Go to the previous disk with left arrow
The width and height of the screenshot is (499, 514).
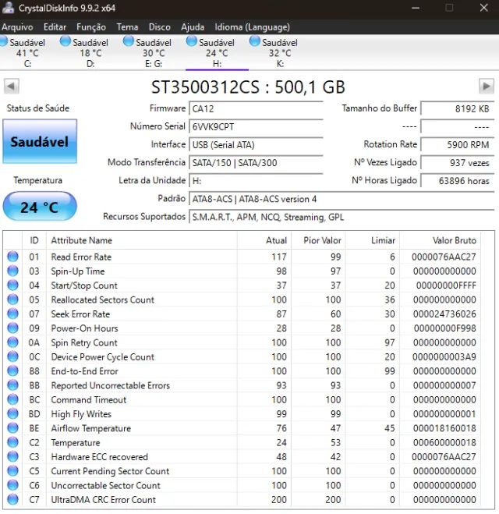(x=12, y=87)
